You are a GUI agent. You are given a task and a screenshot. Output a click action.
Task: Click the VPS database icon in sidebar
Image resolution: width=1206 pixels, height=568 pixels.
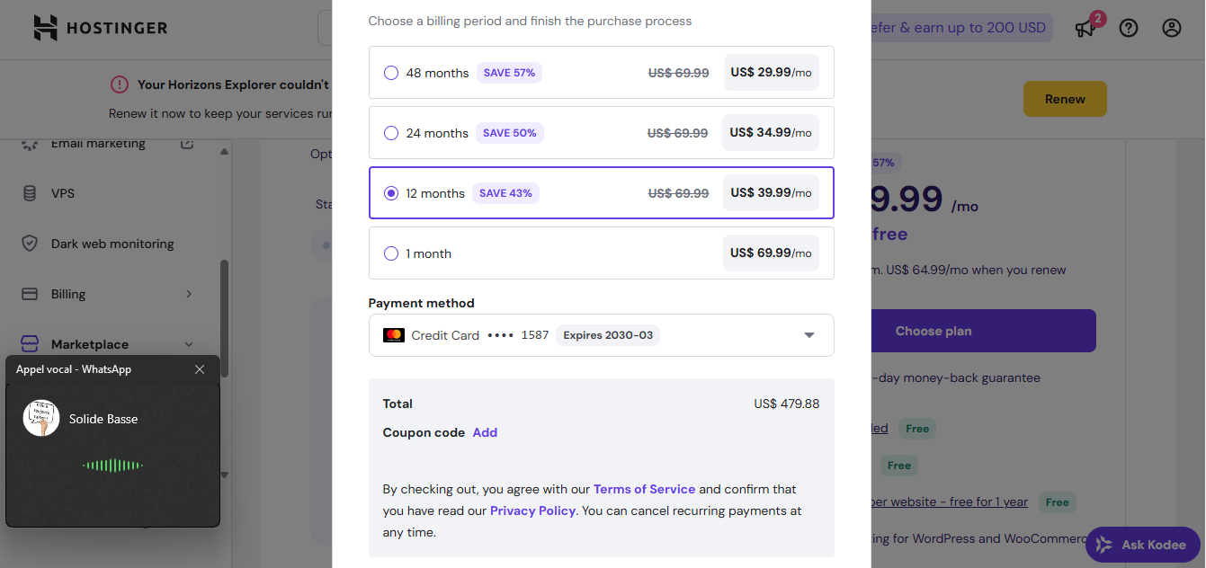(30, 193)
